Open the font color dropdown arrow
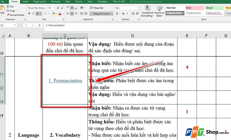 click(63, 14)
